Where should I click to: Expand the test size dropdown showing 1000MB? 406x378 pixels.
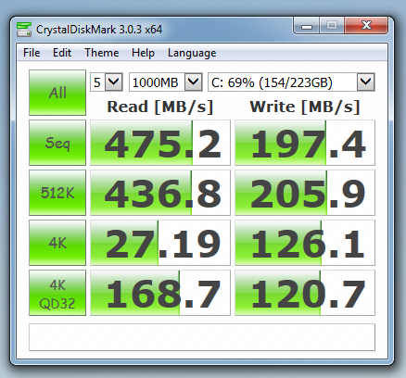click(x=194, y=82)
